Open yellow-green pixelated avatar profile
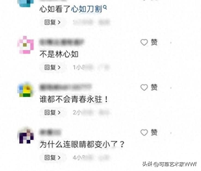The image size is (201, 171). coord(26,90)
